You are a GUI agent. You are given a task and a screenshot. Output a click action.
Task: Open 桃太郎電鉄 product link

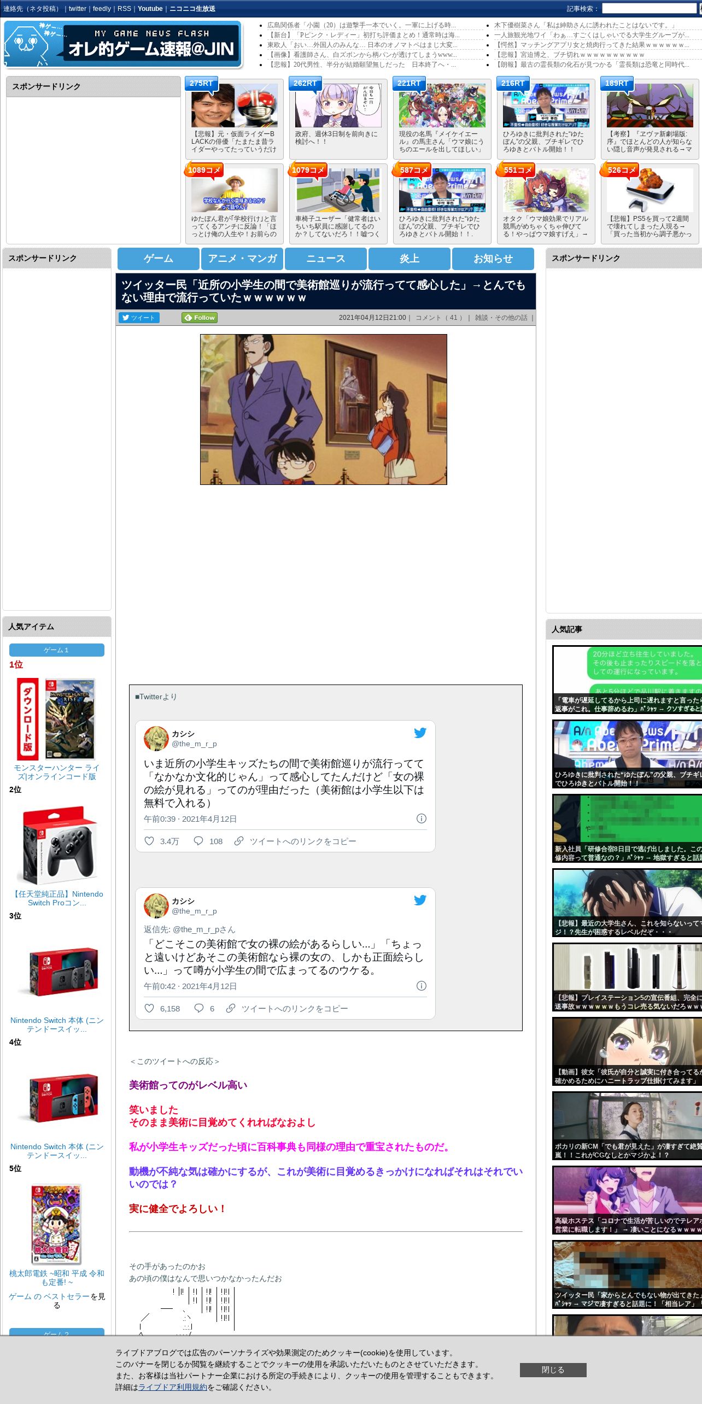coord(57,1278)
